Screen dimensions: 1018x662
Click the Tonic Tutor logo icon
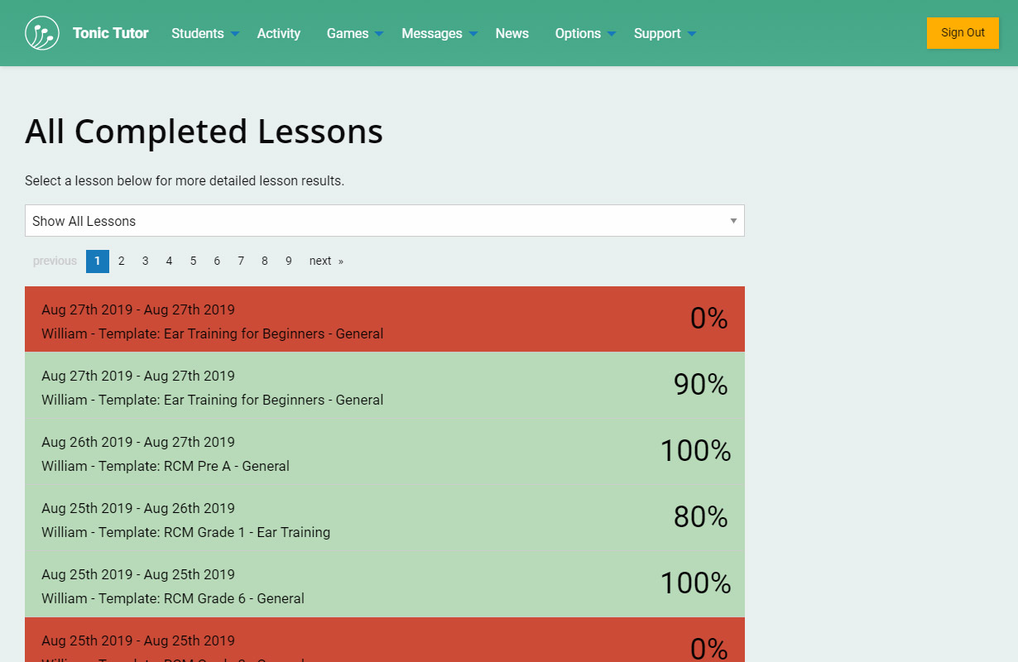point(42,33)
